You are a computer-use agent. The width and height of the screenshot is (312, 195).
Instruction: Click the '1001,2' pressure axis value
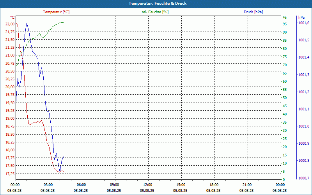coord(304,92)
